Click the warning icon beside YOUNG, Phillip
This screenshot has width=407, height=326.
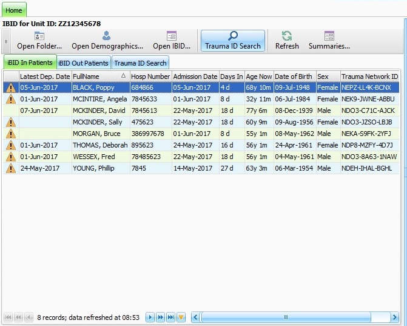click(x=10, y=168)
